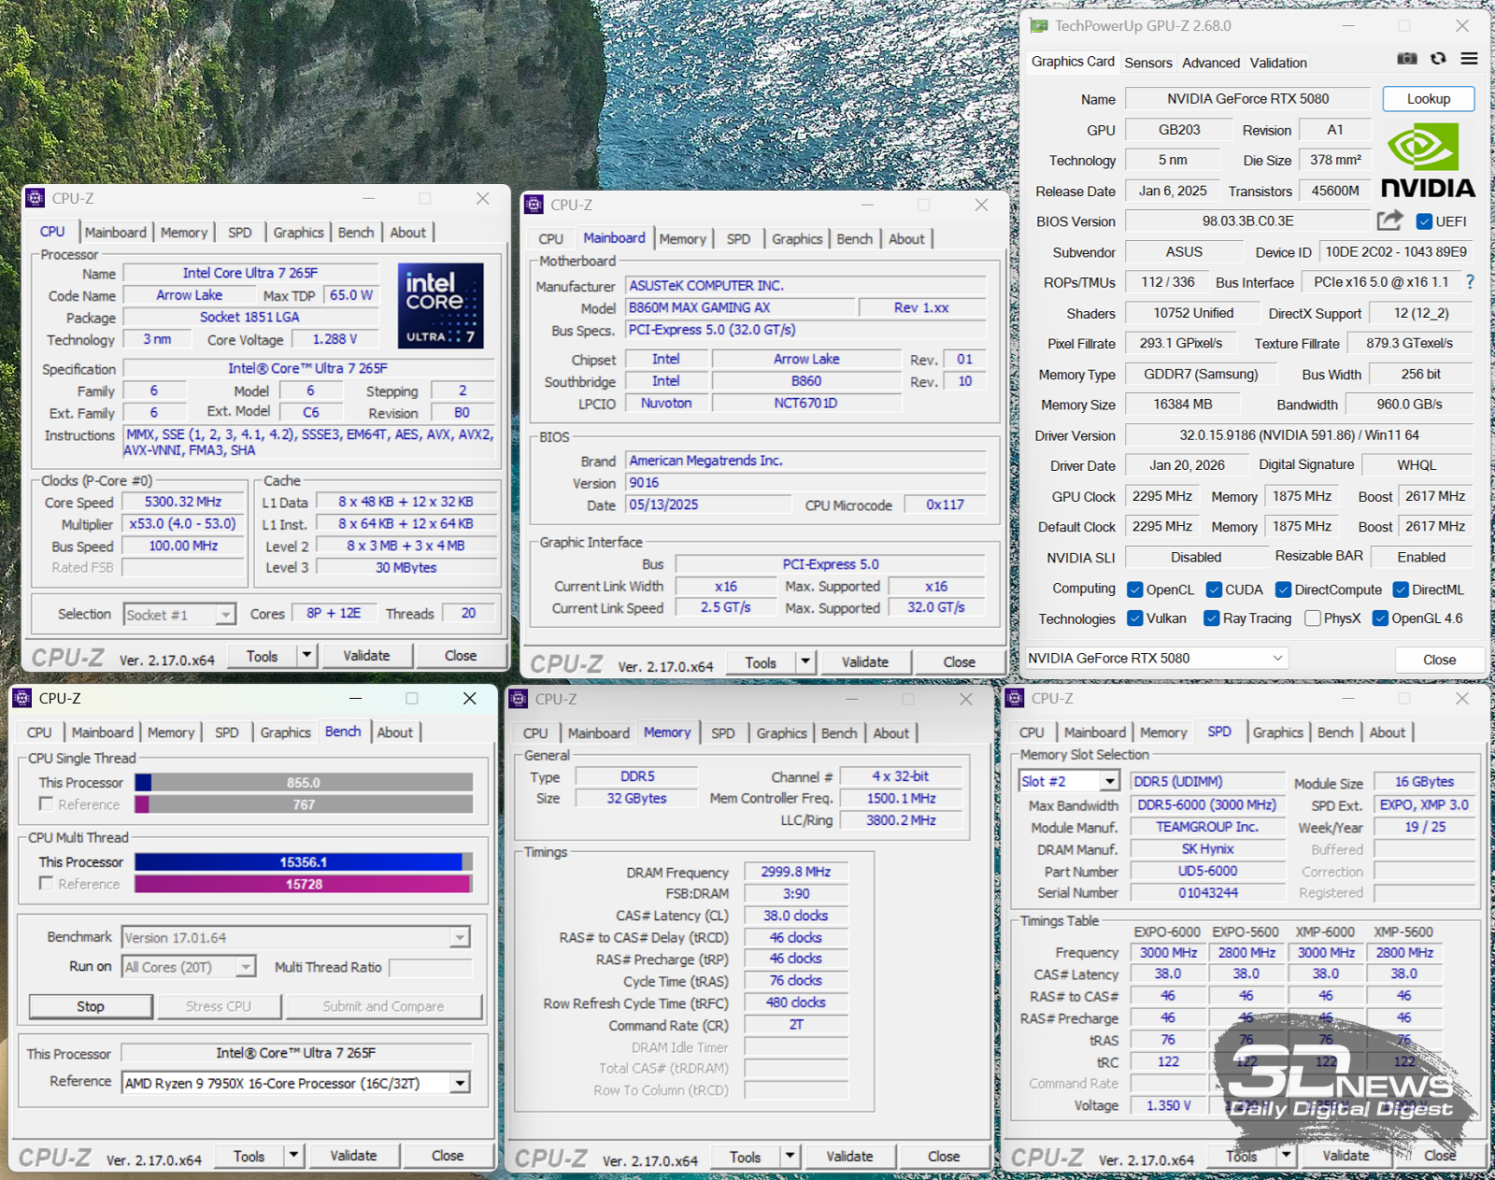Click the GPU-Z refresh icon
Viewport: 1495px width, 1180px height.
pos(1438,59)
